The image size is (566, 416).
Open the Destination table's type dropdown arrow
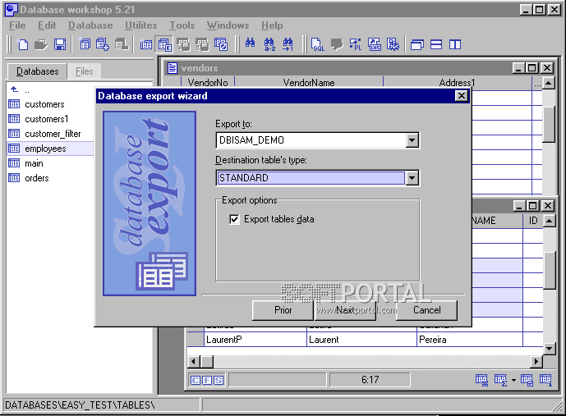pos(412,178)
